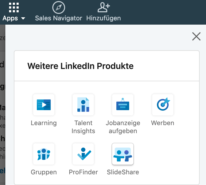Viewport: 206px width, 185px height.
Task: Click the Learning text link
Action: 44,123
